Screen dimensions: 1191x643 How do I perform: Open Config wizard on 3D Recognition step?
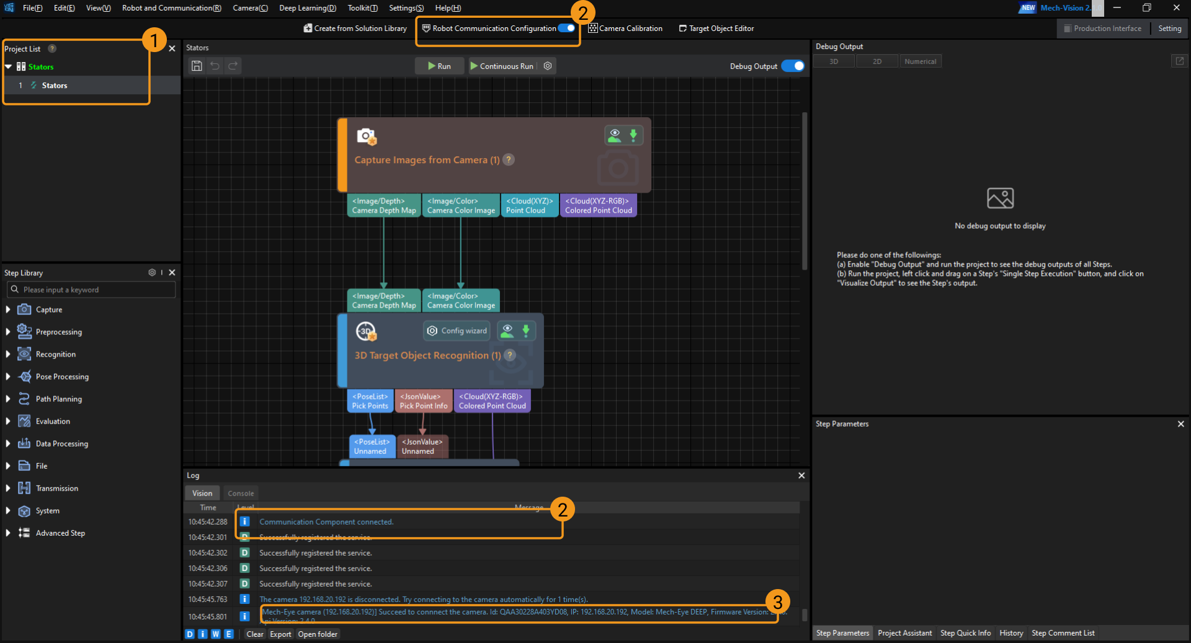(457, 331)
